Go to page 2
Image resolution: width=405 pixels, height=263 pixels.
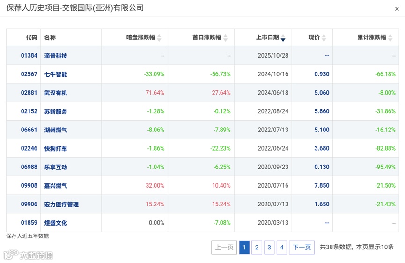(257, 247)
